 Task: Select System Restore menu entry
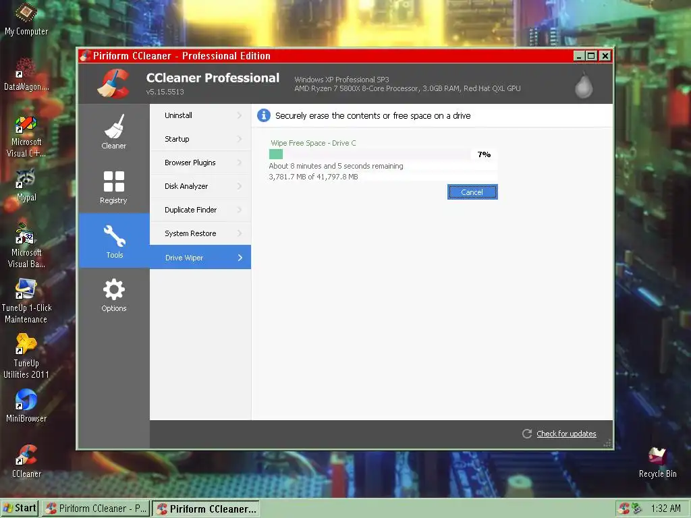[x=200, y=233]
